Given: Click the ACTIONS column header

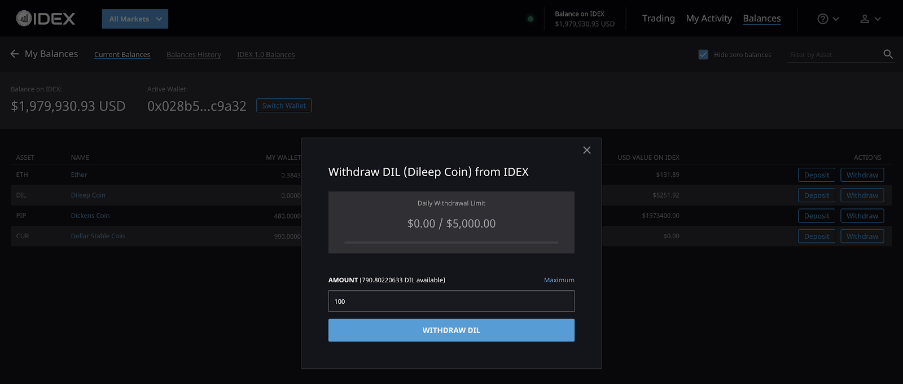Looking at the screenshot, I should point(867,158).
